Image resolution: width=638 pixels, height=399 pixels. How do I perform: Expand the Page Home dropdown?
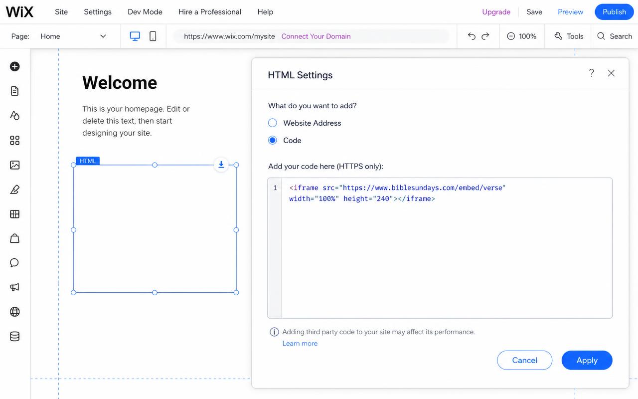coord(74,36)
